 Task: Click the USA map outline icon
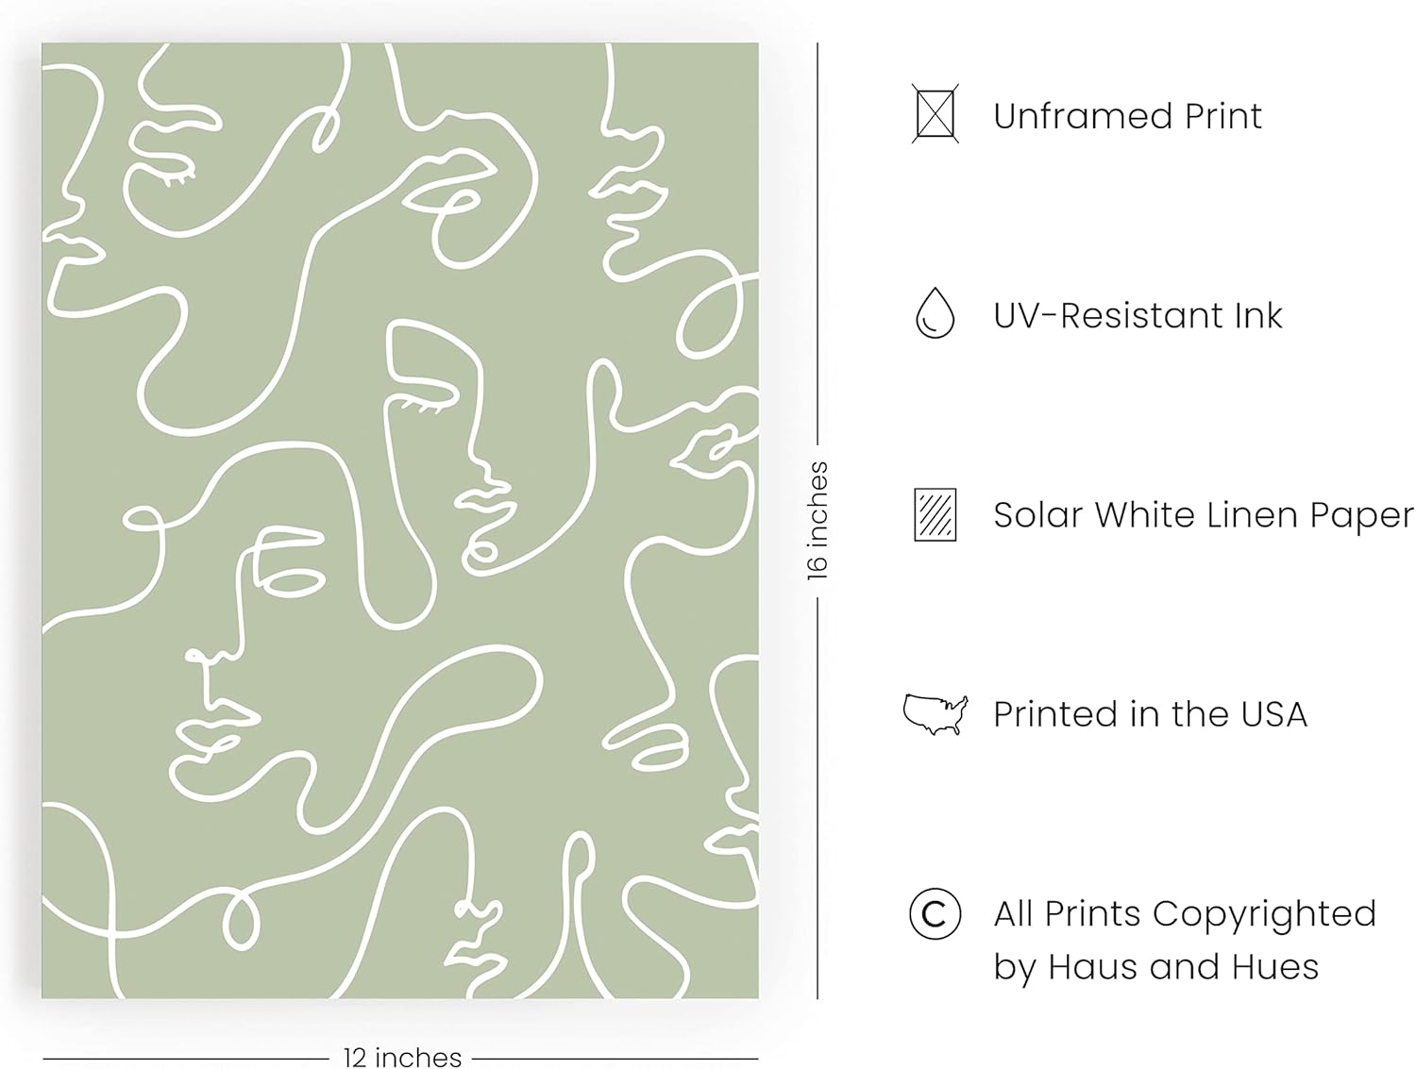point(935,714)
